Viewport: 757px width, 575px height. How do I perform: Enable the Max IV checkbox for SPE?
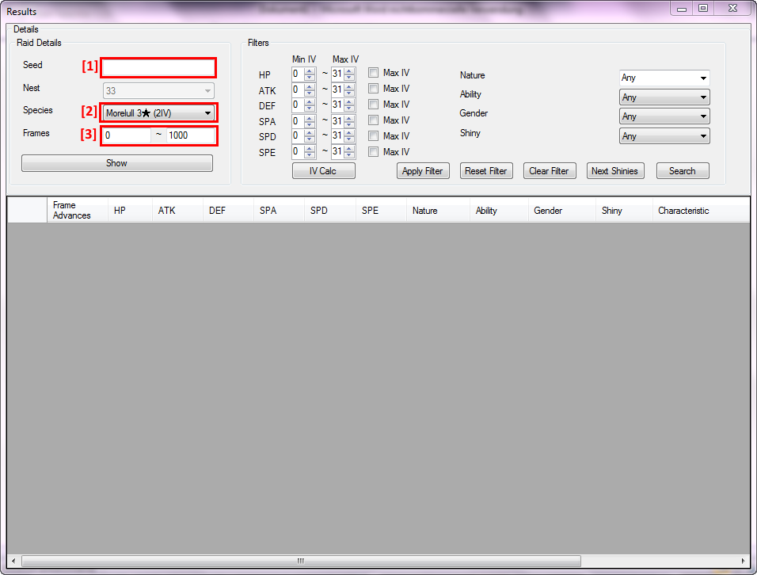pos(373,151)
